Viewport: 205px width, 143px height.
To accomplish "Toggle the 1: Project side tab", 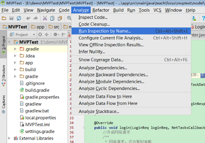I will point(3,44).
